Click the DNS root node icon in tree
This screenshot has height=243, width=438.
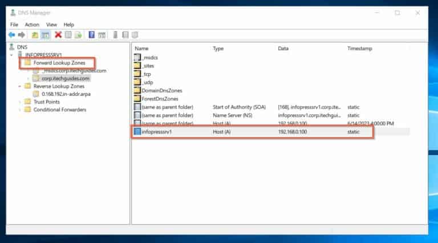pos(12,47)
